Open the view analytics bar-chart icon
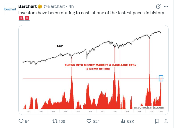 [x=123, y=121]
